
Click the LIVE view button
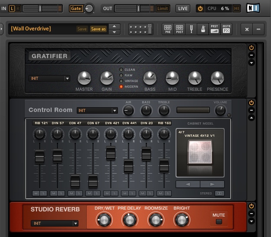(183, 8)
